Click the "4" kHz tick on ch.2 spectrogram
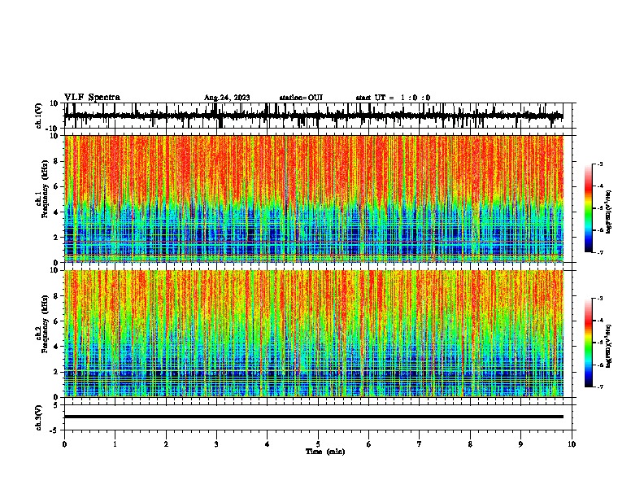The width and height of the screenshot is (644, 498). pyautogui.click(x=56, y=347)
